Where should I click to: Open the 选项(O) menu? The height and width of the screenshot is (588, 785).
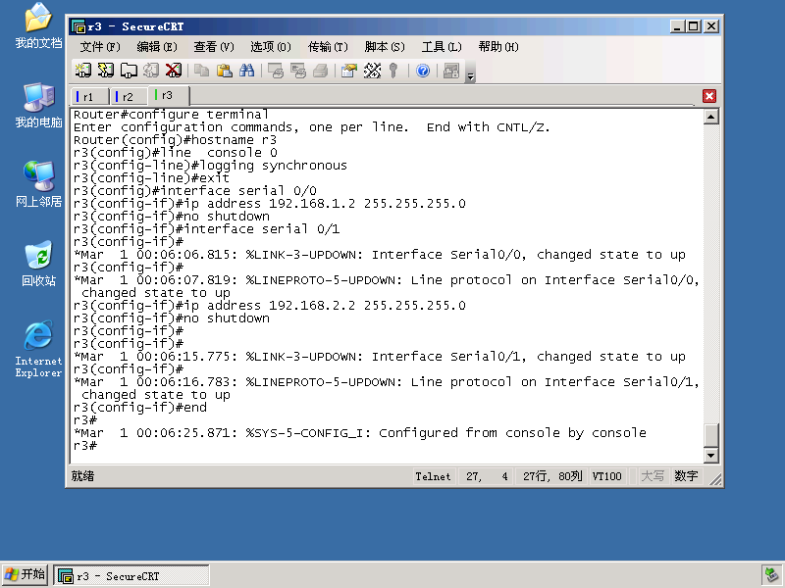click(271, 47)
